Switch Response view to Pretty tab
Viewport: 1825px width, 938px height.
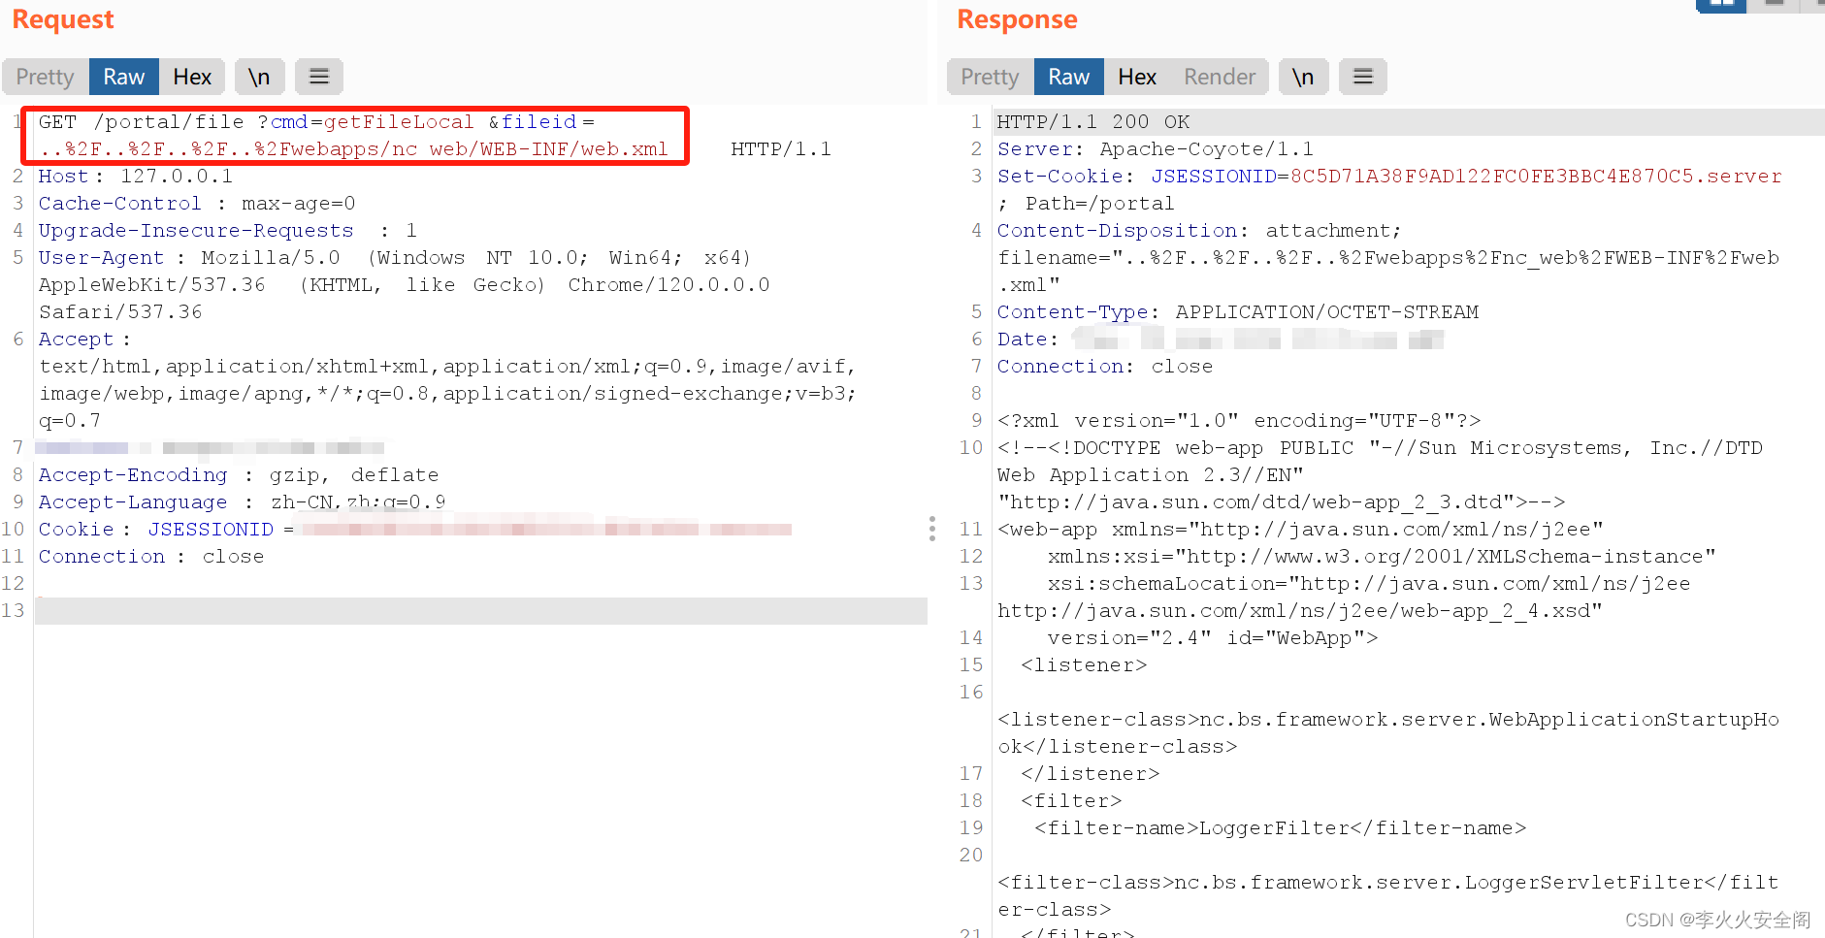click(990, 77)
